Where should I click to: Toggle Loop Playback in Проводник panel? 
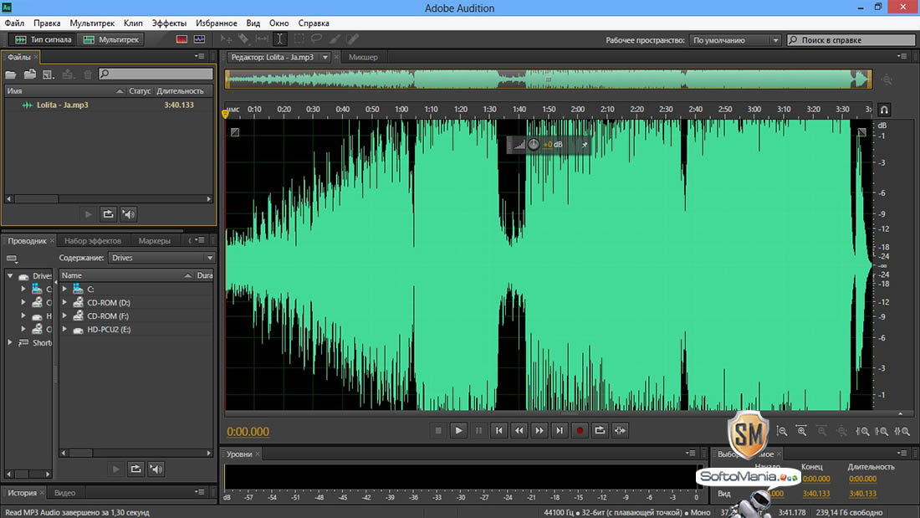click(135, 469)
